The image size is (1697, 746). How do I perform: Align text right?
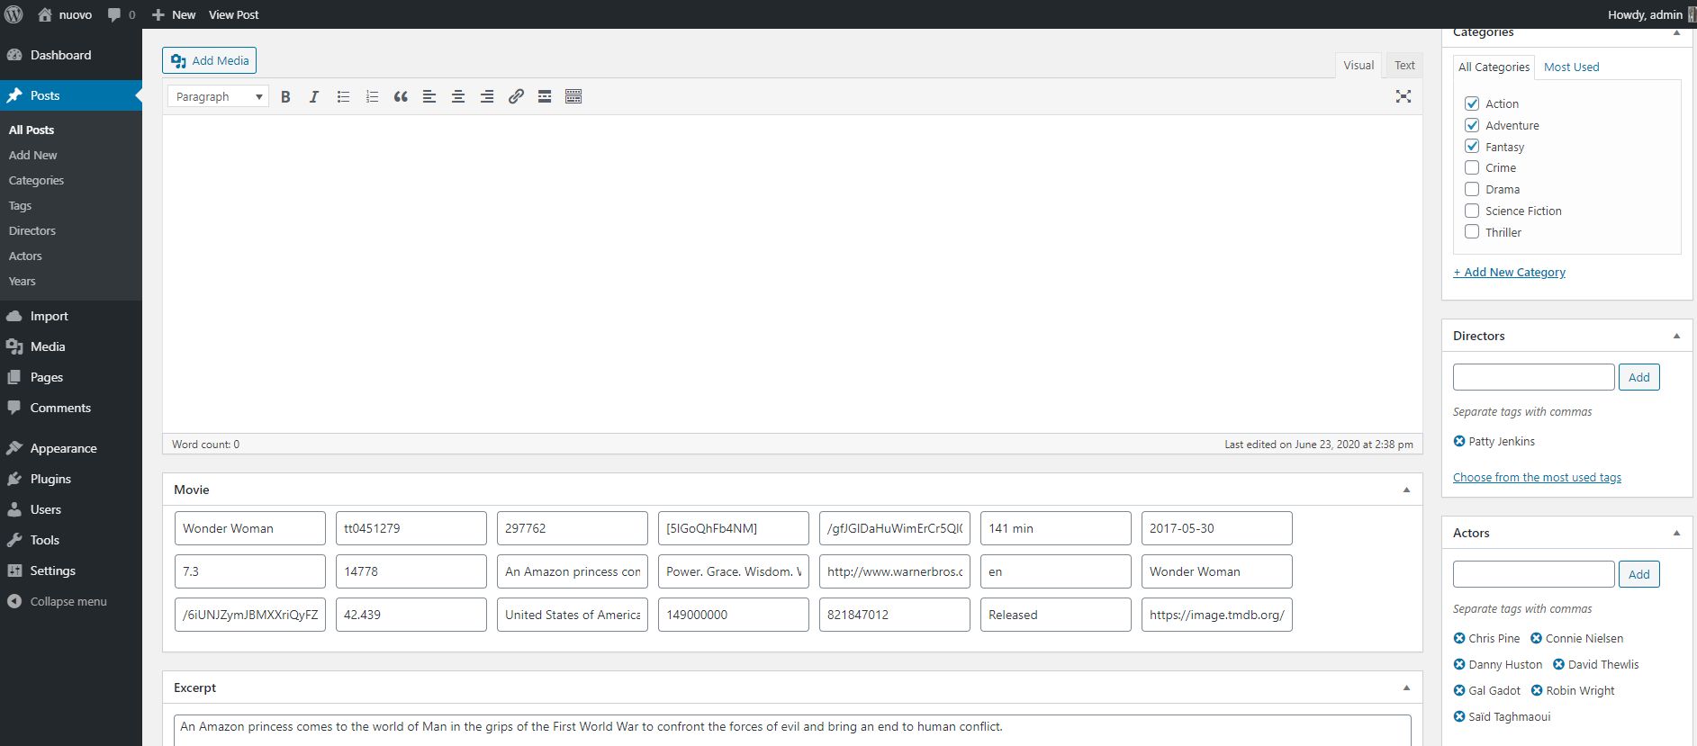point(487,96)
